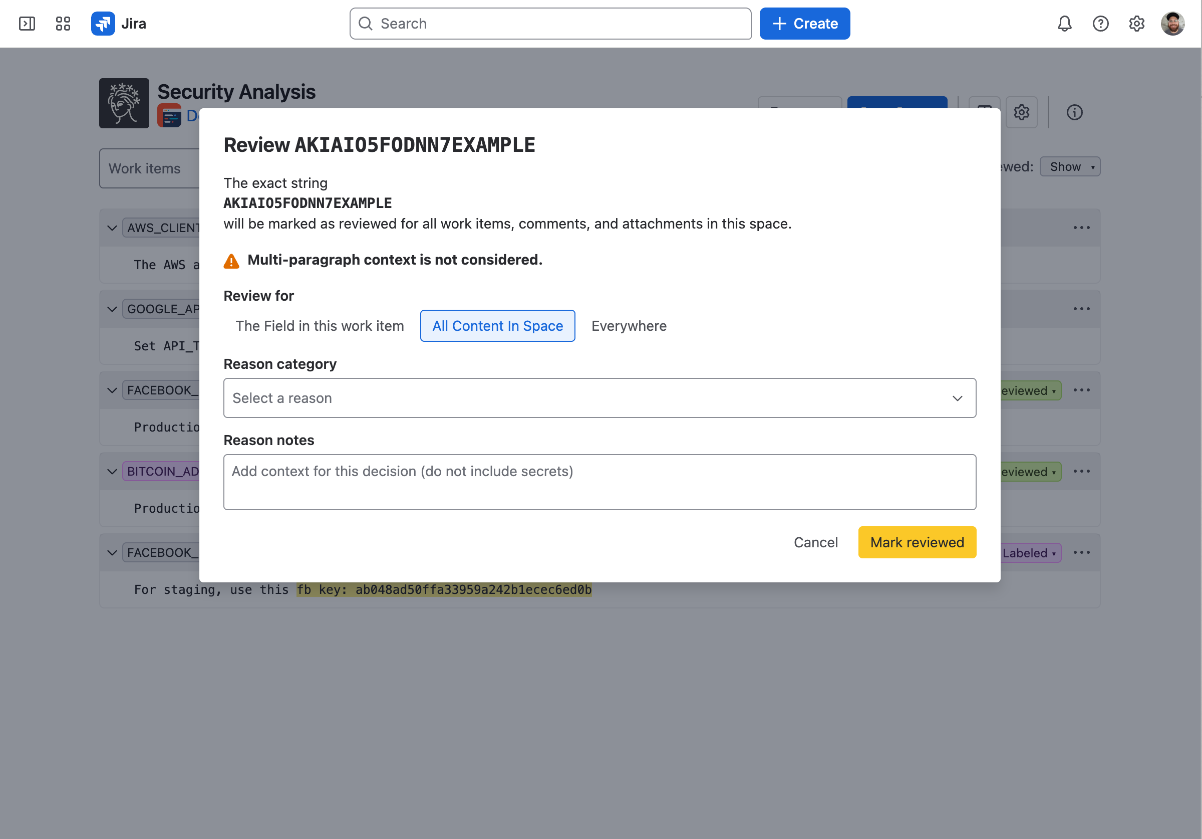
Task: Click the user profile avatar
Action: click(1172, 24)
